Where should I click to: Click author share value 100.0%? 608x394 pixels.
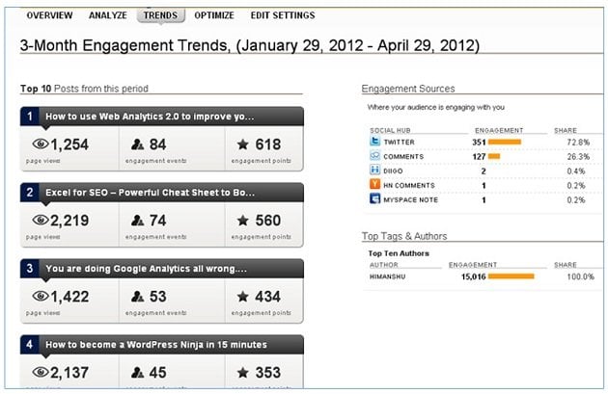click(x=580, y=276)
